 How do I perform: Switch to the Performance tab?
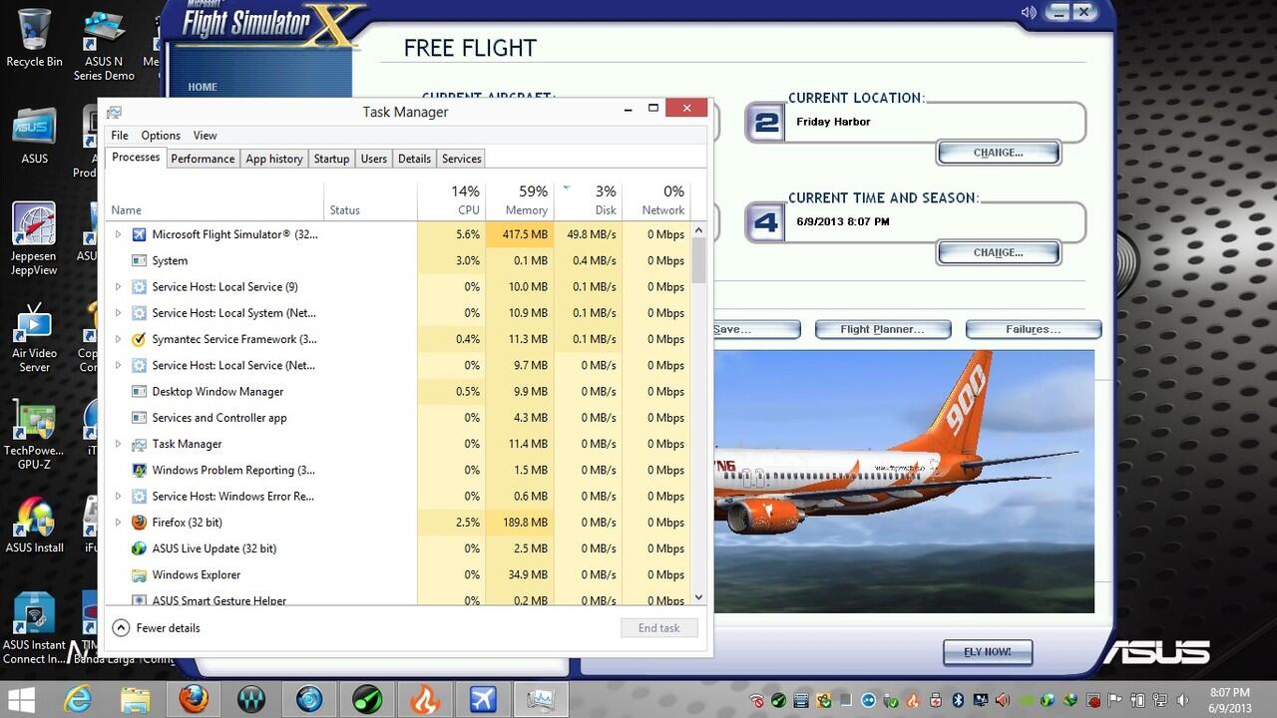click(x=203, y=159)
